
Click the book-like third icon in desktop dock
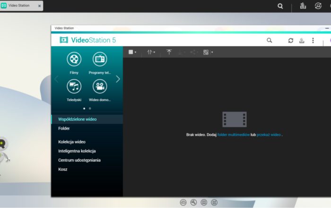204,202
